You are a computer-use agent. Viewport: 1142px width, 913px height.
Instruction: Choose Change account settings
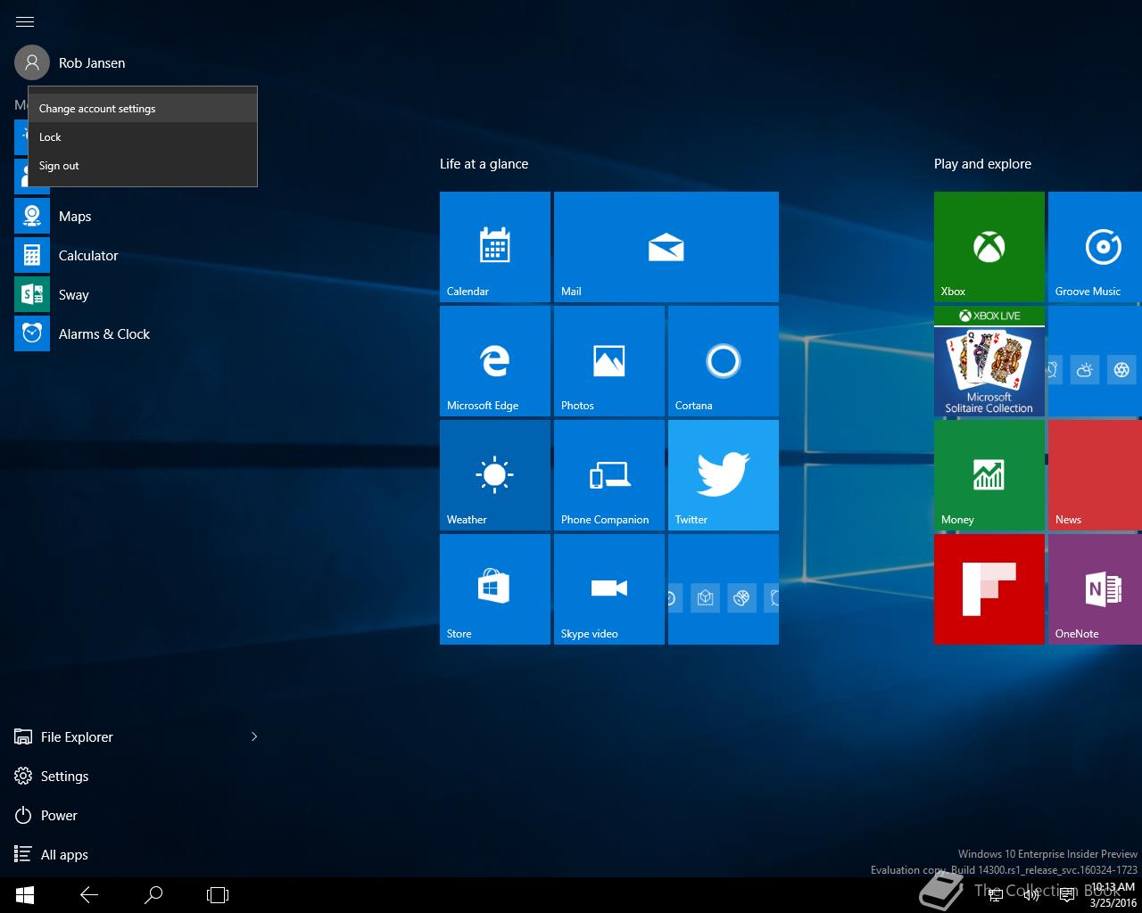143,108
